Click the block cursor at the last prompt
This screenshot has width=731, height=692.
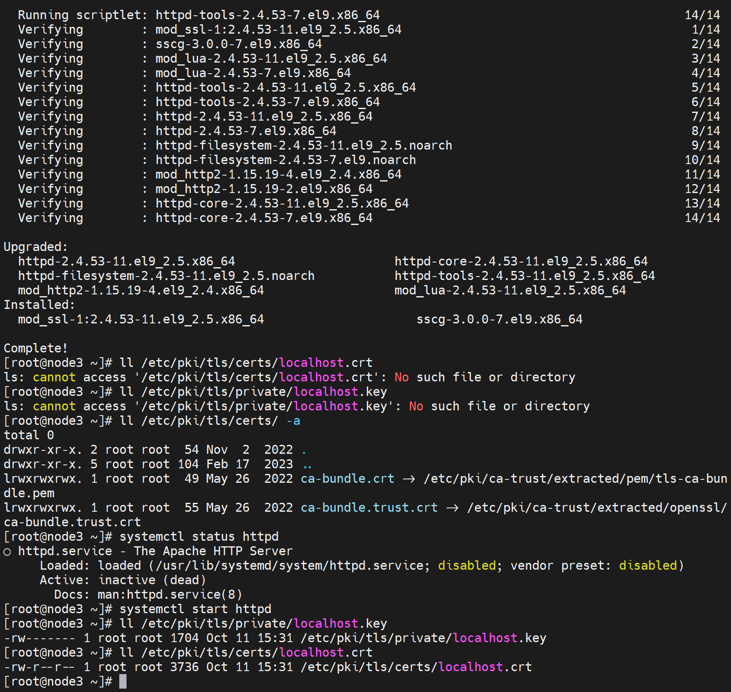coord(123,681)
